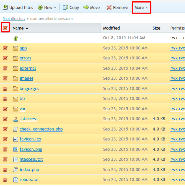The image size is (185, 187).
Task: Open the New dropdown arrow
Action: tap(55, 8)
